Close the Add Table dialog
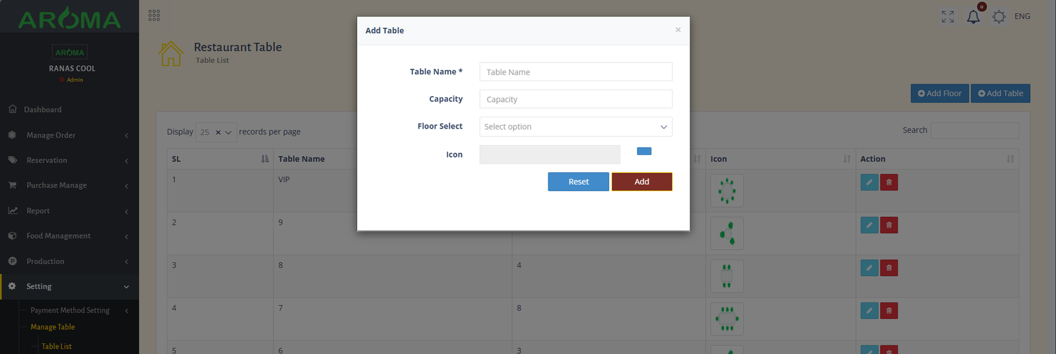 point(678,30)
